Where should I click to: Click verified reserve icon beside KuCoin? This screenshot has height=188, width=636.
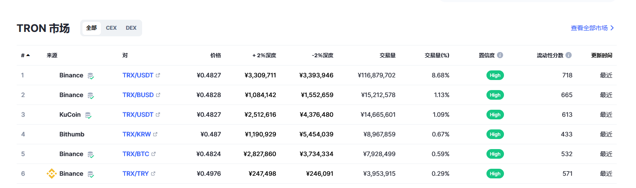88,115
